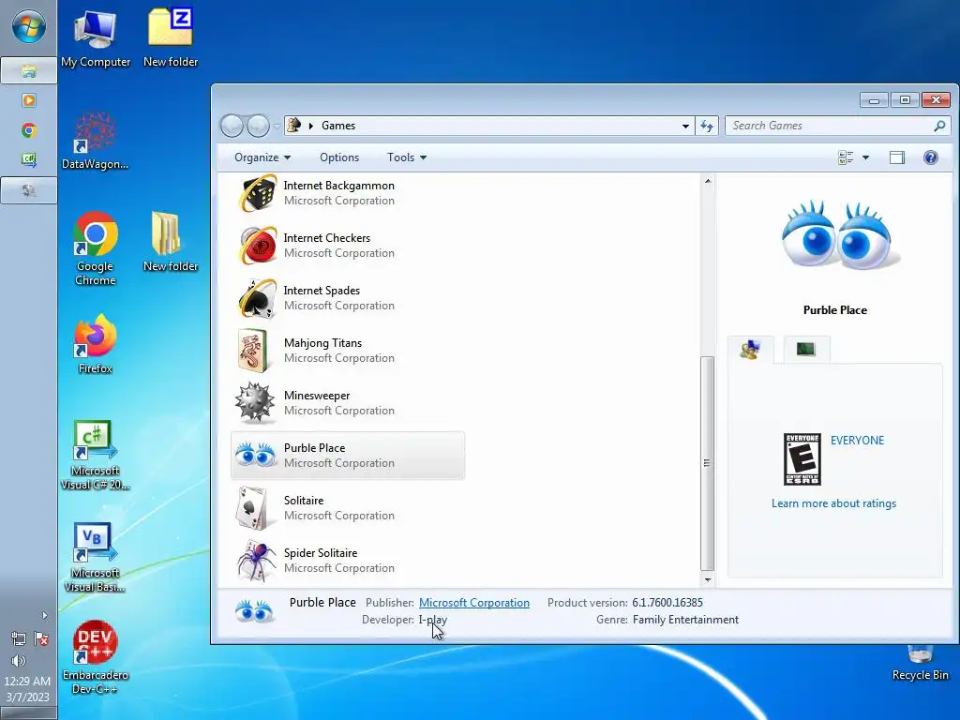Click the Family Entertainment genre value
Viewport: 960px width, 720px height.
[x=685, y=620]
